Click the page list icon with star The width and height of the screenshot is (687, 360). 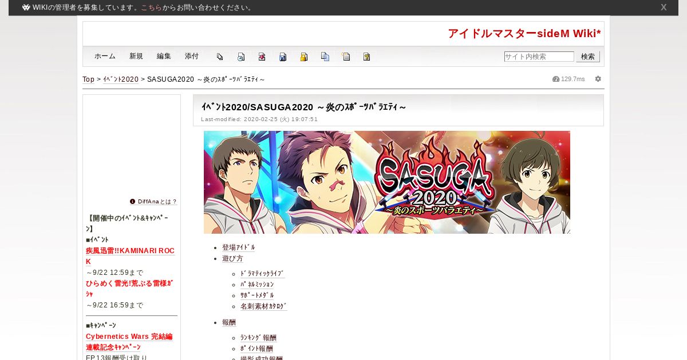pos(346,57)
